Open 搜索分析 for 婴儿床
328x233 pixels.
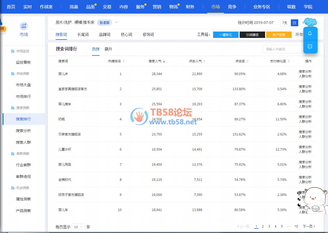305,72
